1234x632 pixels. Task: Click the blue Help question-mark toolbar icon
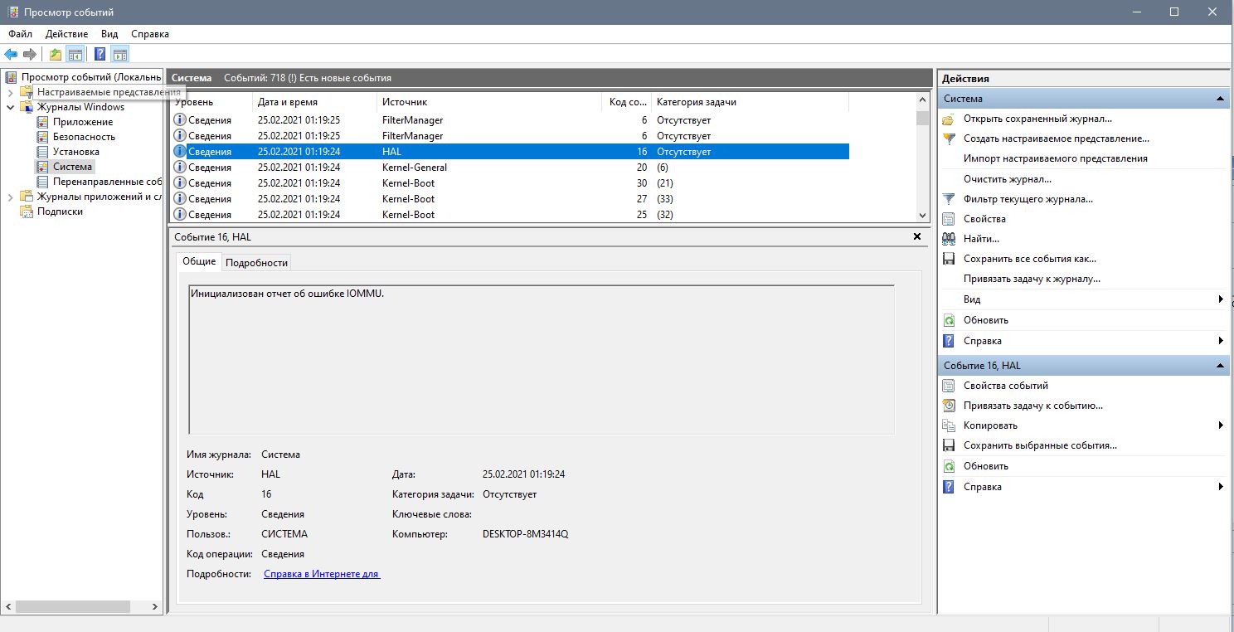pyautogui.click(x=100, y=55)
